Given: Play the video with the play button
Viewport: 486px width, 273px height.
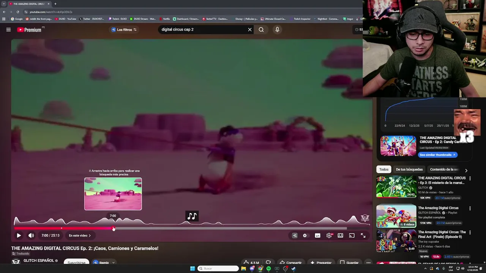Looking at the screenshot, I should (19, 235).
